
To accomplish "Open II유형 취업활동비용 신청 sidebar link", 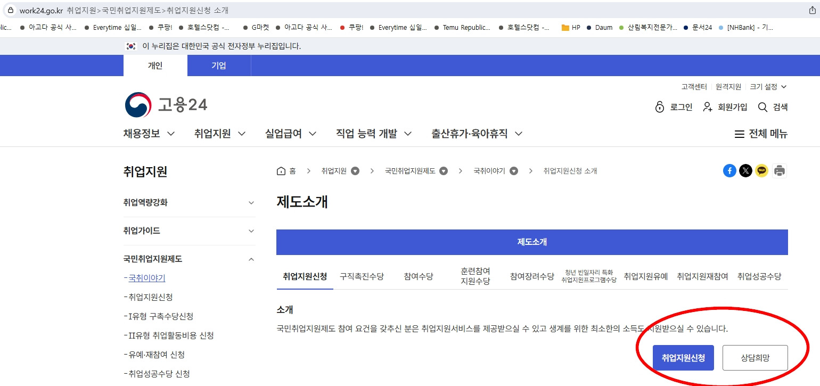I will (171, 335).
